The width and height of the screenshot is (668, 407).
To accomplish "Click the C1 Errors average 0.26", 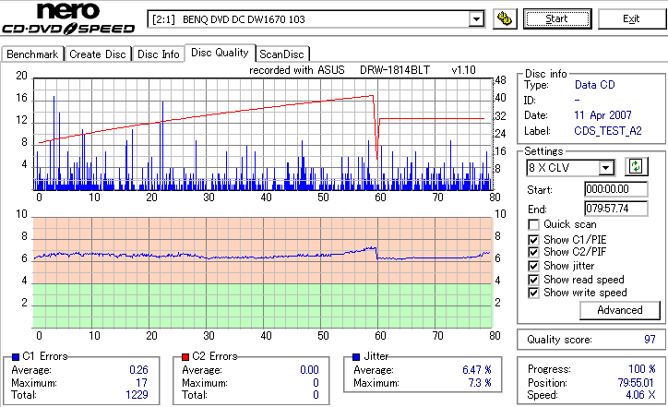I will pyautogui.click(x=139, y=370).
